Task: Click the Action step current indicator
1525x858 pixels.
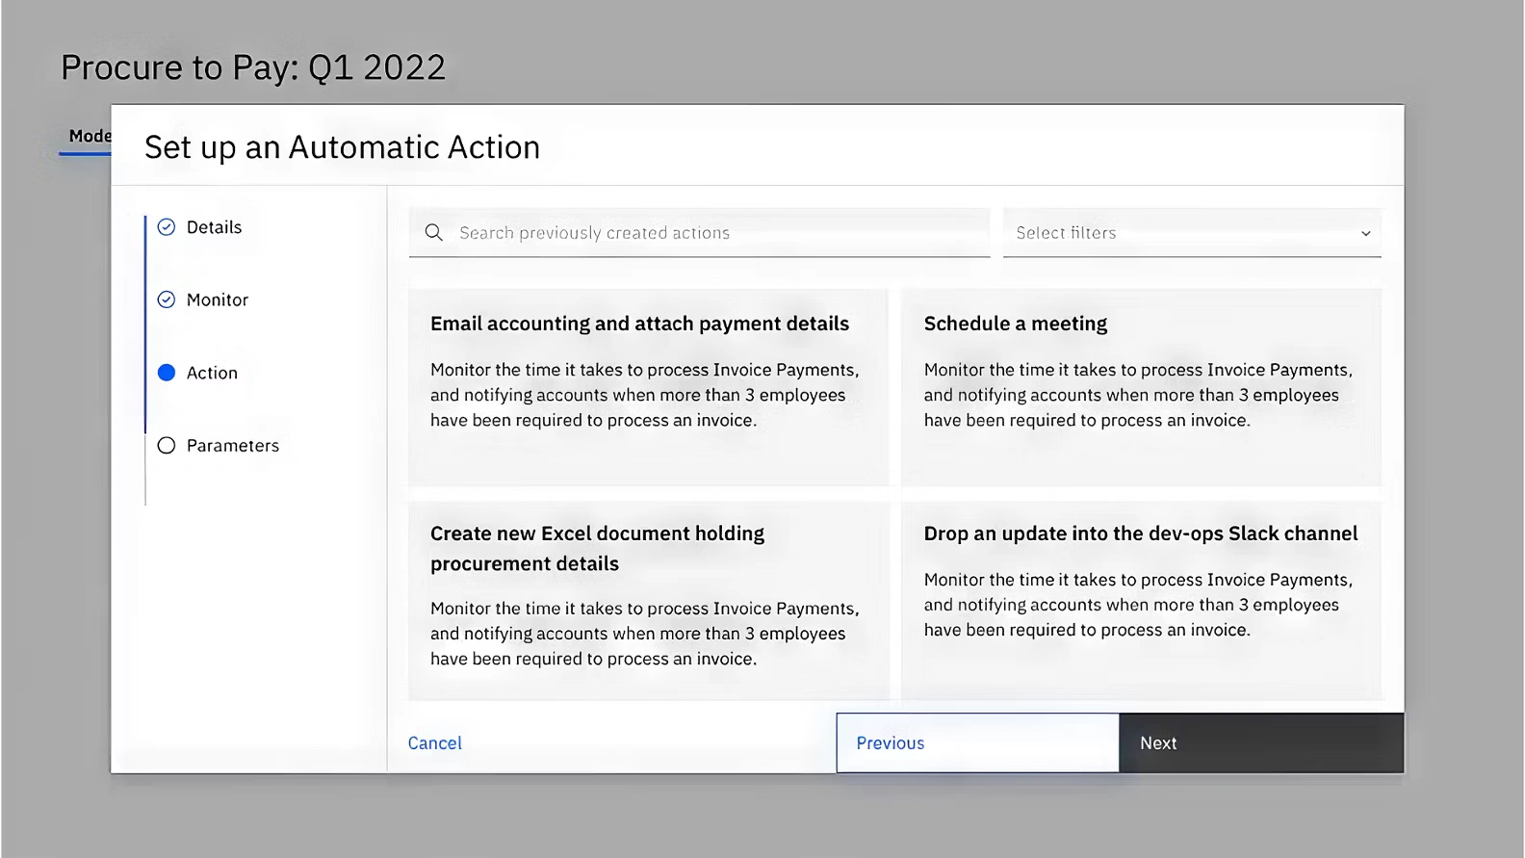Action: [167, 373]
